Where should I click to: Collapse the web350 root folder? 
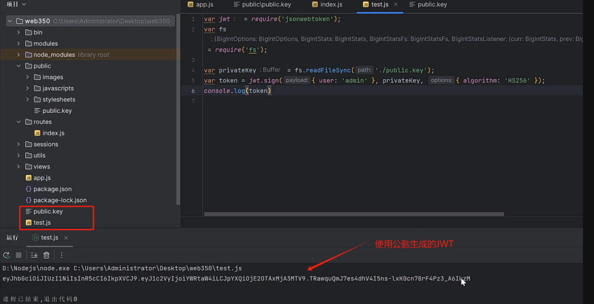click(x=10, y=21)
